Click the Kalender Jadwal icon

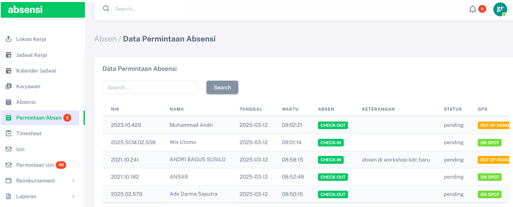9,71
